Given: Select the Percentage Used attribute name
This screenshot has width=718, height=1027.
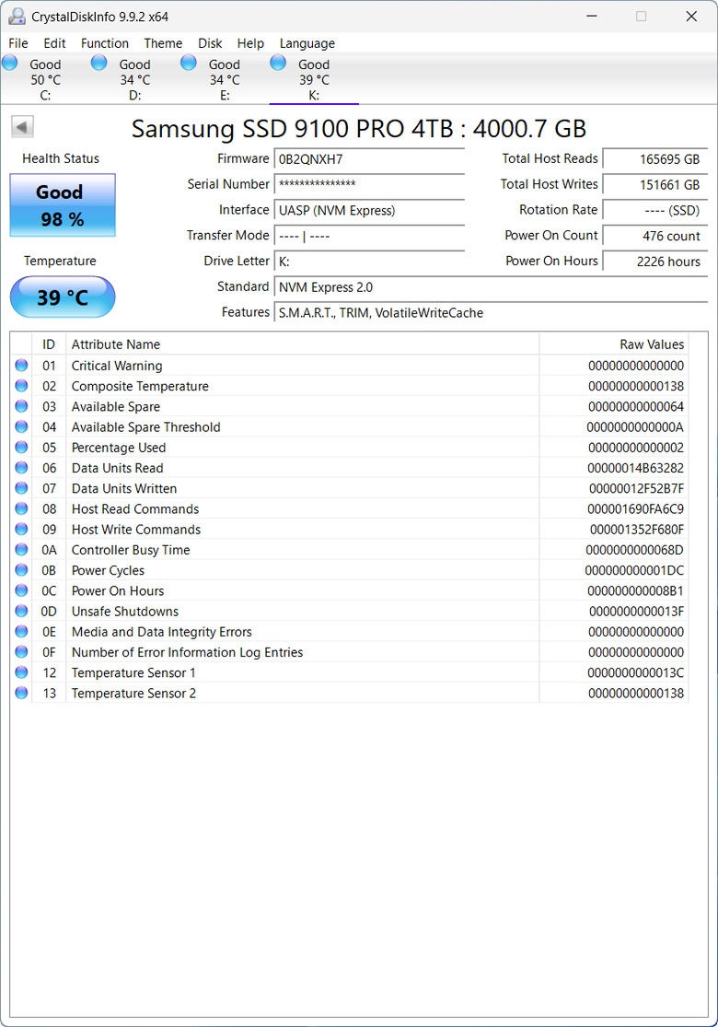Looking at the screenshot, I should tap(119, 448).
